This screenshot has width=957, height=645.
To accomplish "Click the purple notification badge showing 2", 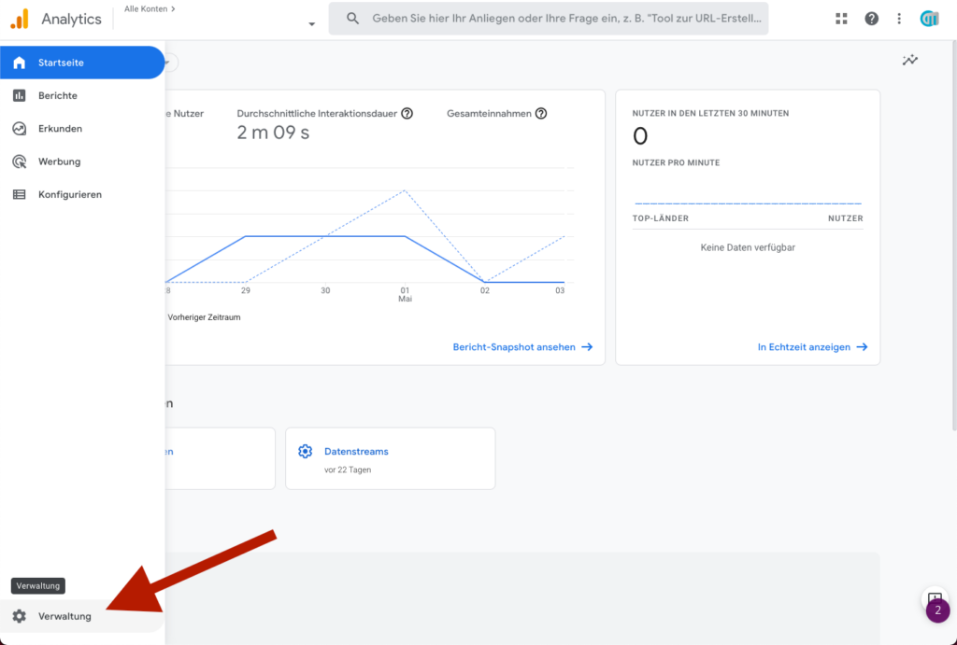I will pyautogui.click(x=937, y=610).
